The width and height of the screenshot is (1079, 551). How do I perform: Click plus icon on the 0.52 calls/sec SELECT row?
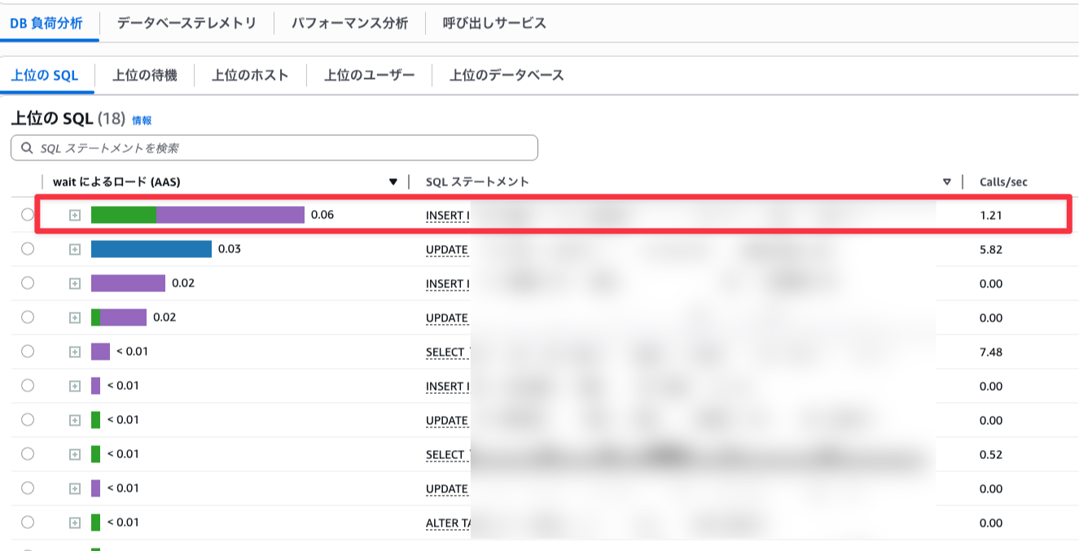[75, 454]
